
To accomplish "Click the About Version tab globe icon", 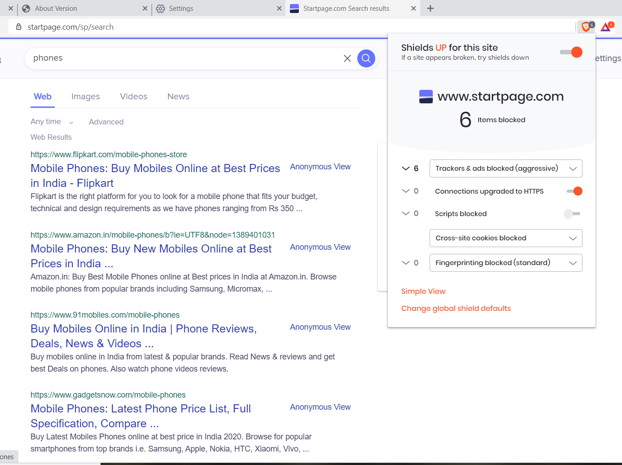I will [26, 9].
